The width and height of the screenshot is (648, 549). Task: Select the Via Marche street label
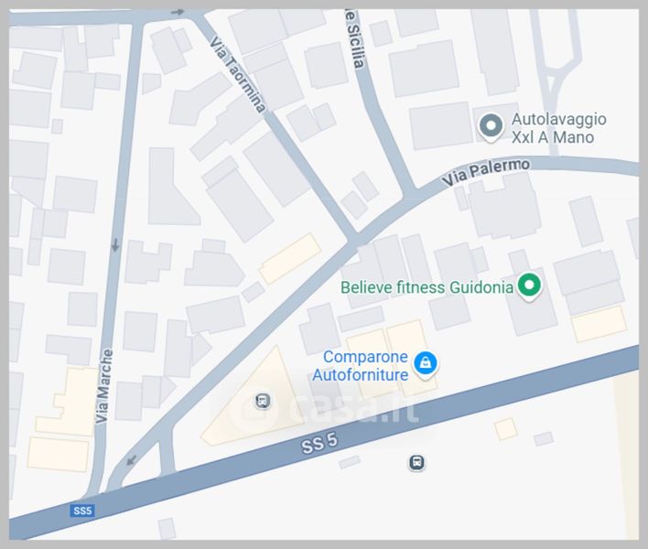coord(103,386)
